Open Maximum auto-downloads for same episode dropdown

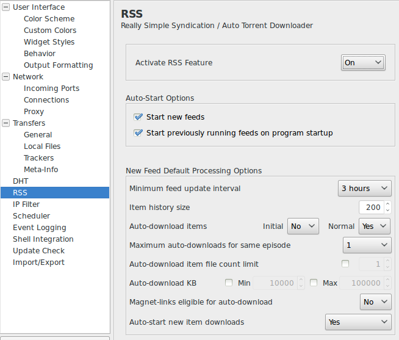tap(367, 245)
